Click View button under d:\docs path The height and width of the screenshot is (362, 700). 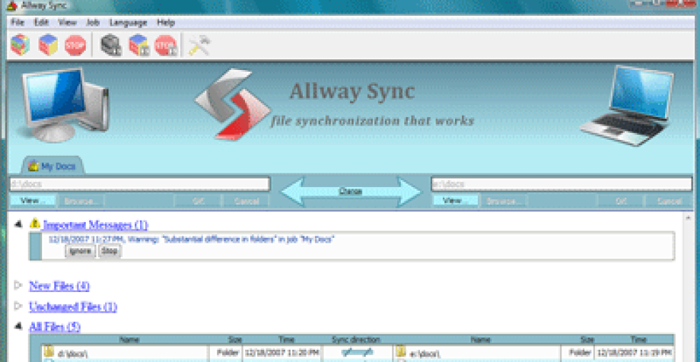pyautogui.click(x=33, y=201)
